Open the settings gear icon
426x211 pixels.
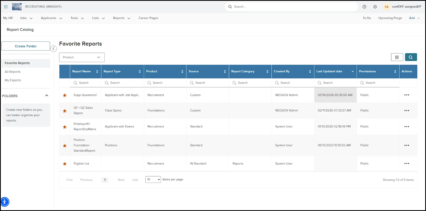tap(375, 7)
